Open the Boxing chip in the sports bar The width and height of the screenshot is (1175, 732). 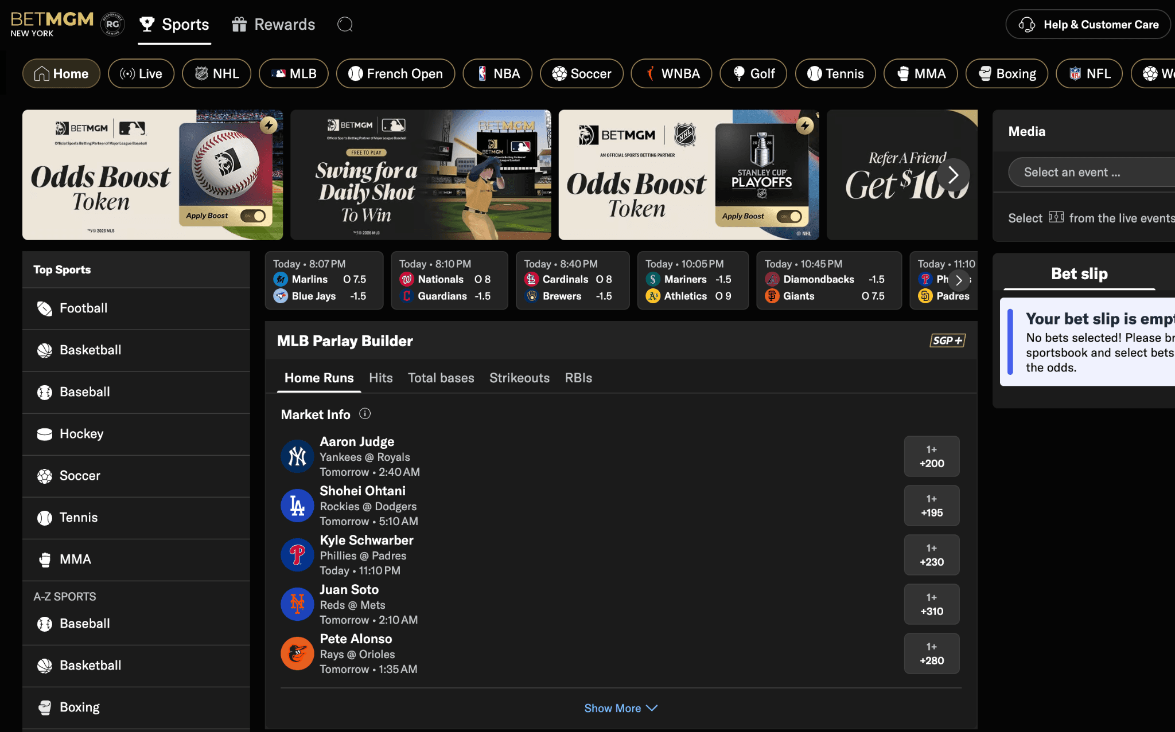tap(1007, 73)
